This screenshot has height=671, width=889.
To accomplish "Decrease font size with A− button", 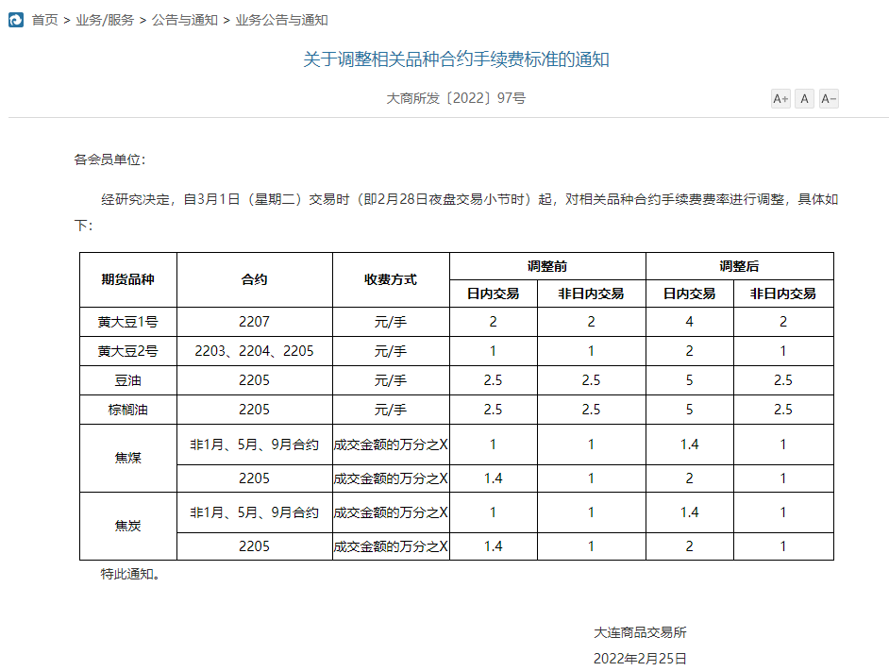I will pos(829,99).
